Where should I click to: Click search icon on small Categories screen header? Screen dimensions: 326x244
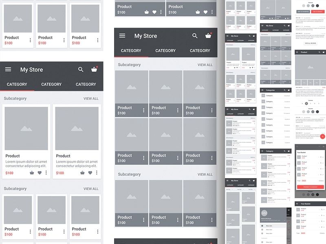tap(284, 90)
